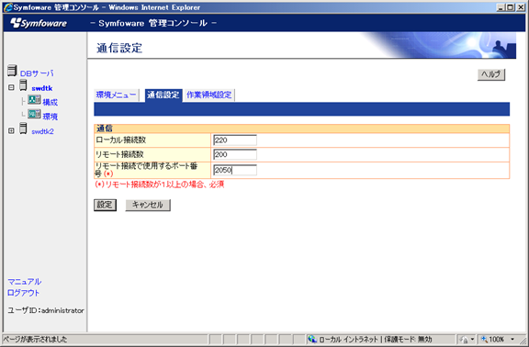Click the ログアウト link
Screen dimensions: 529x347
coord(24,293)
